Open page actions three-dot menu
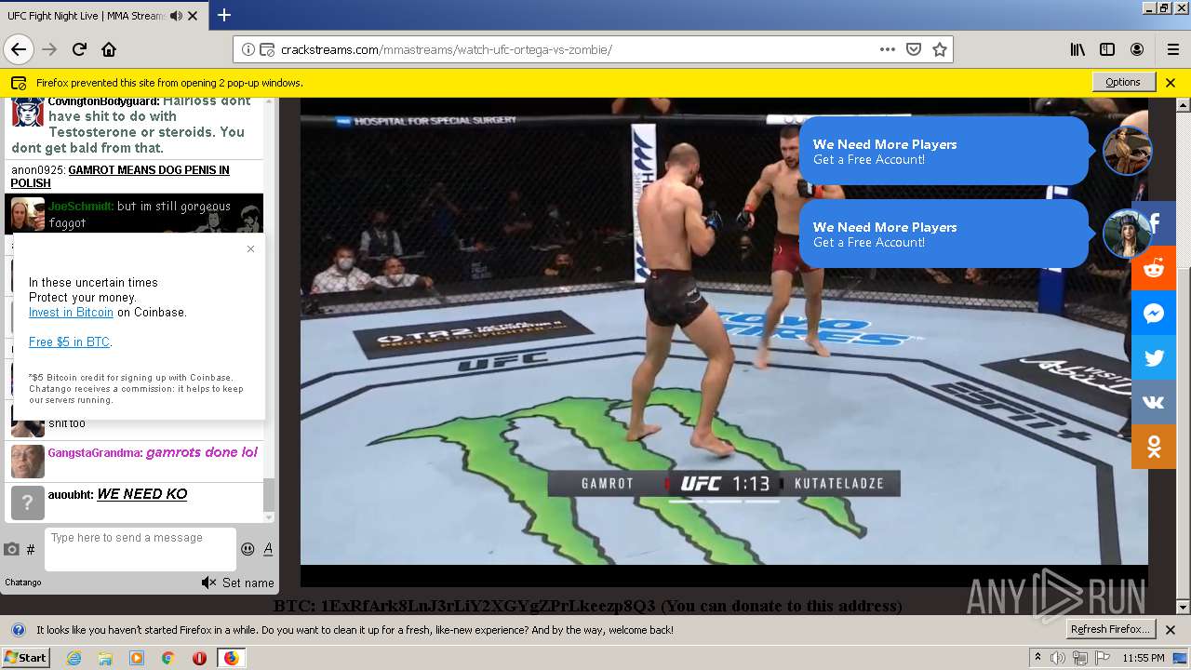The image size is (1191, 670). click(x=888, y=49)
